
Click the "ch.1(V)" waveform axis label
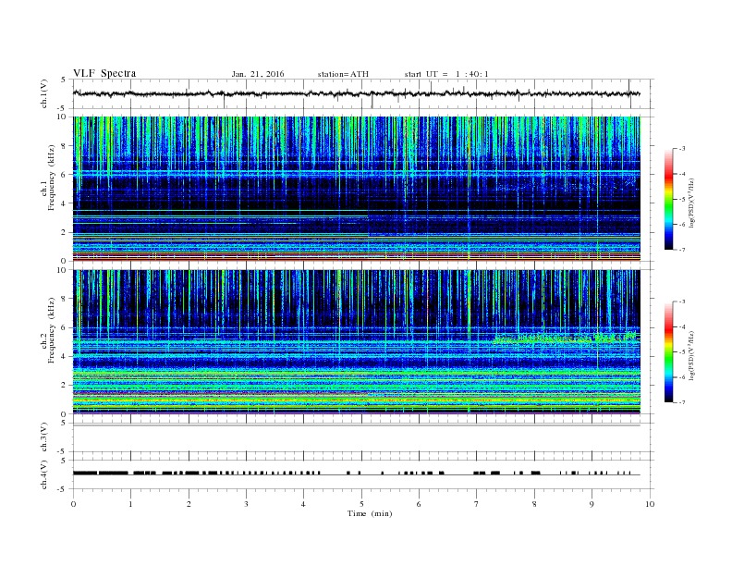(x=44, y=93)
